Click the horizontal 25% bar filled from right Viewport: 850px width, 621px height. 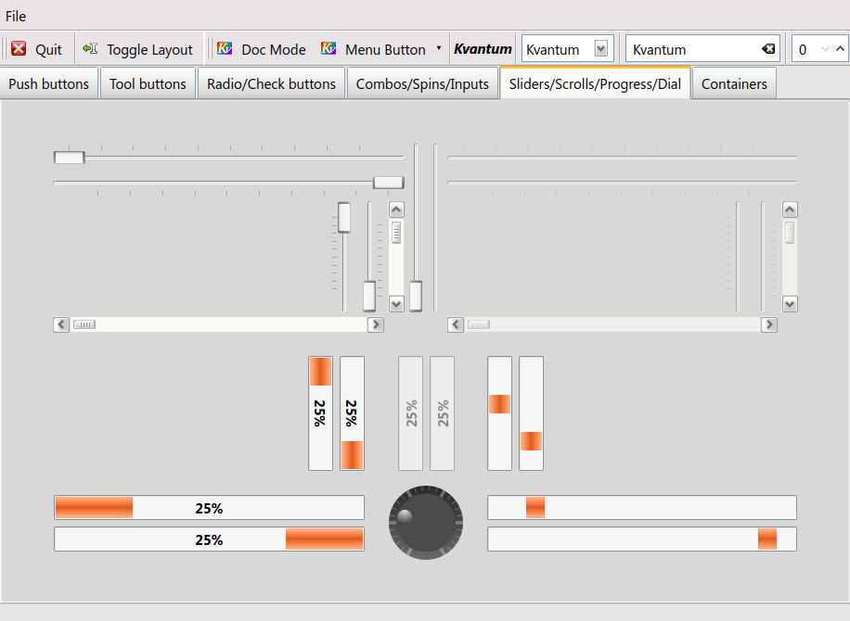(x=209, y=539)
